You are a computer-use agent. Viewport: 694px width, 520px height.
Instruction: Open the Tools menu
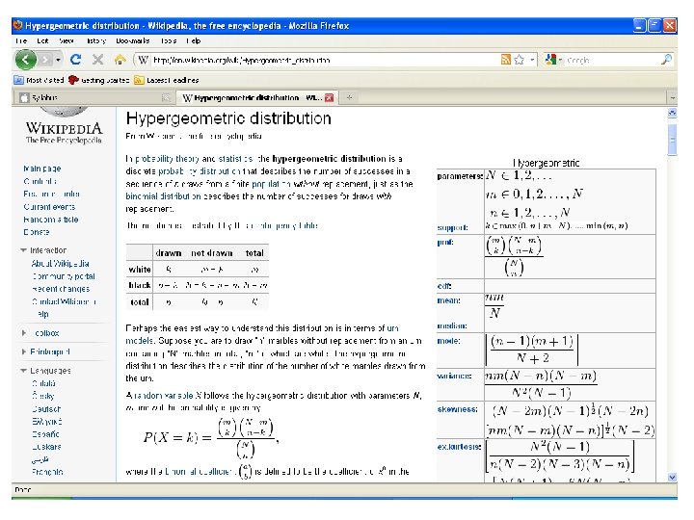(x=169, y=40)
